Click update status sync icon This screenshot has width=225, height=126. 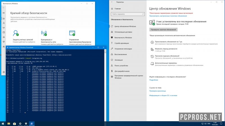click(152, 23)
